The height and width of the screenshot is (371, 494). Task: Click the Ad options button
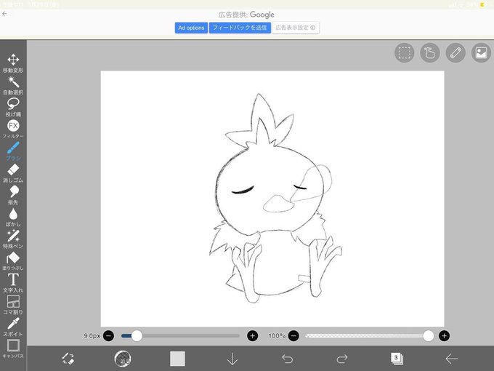coord(191,28)
